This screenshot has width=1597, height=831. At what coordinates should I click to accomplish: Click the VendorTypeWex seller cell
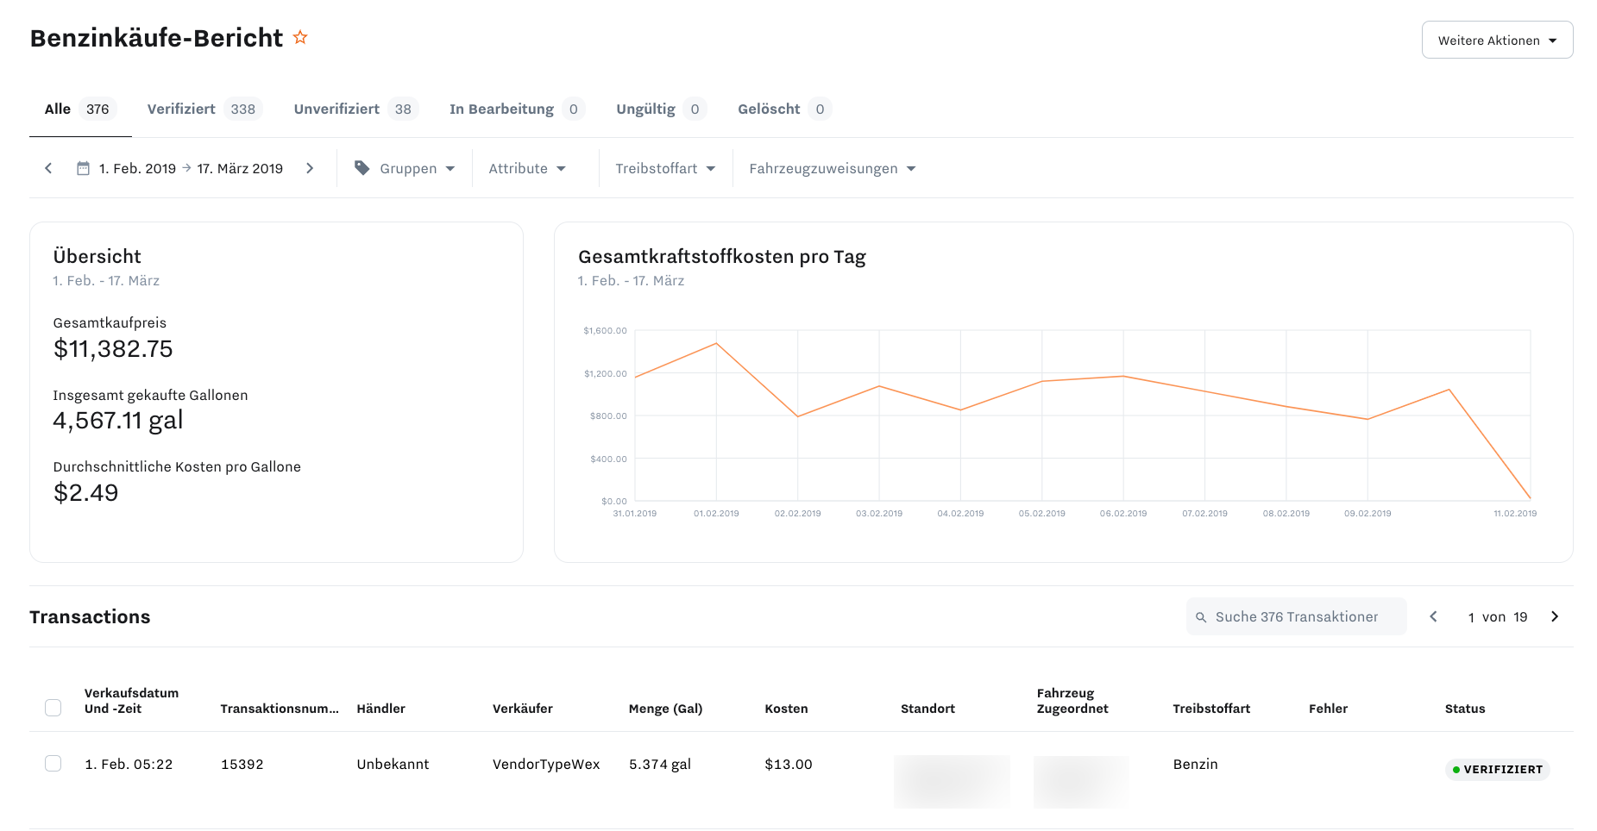545,764
